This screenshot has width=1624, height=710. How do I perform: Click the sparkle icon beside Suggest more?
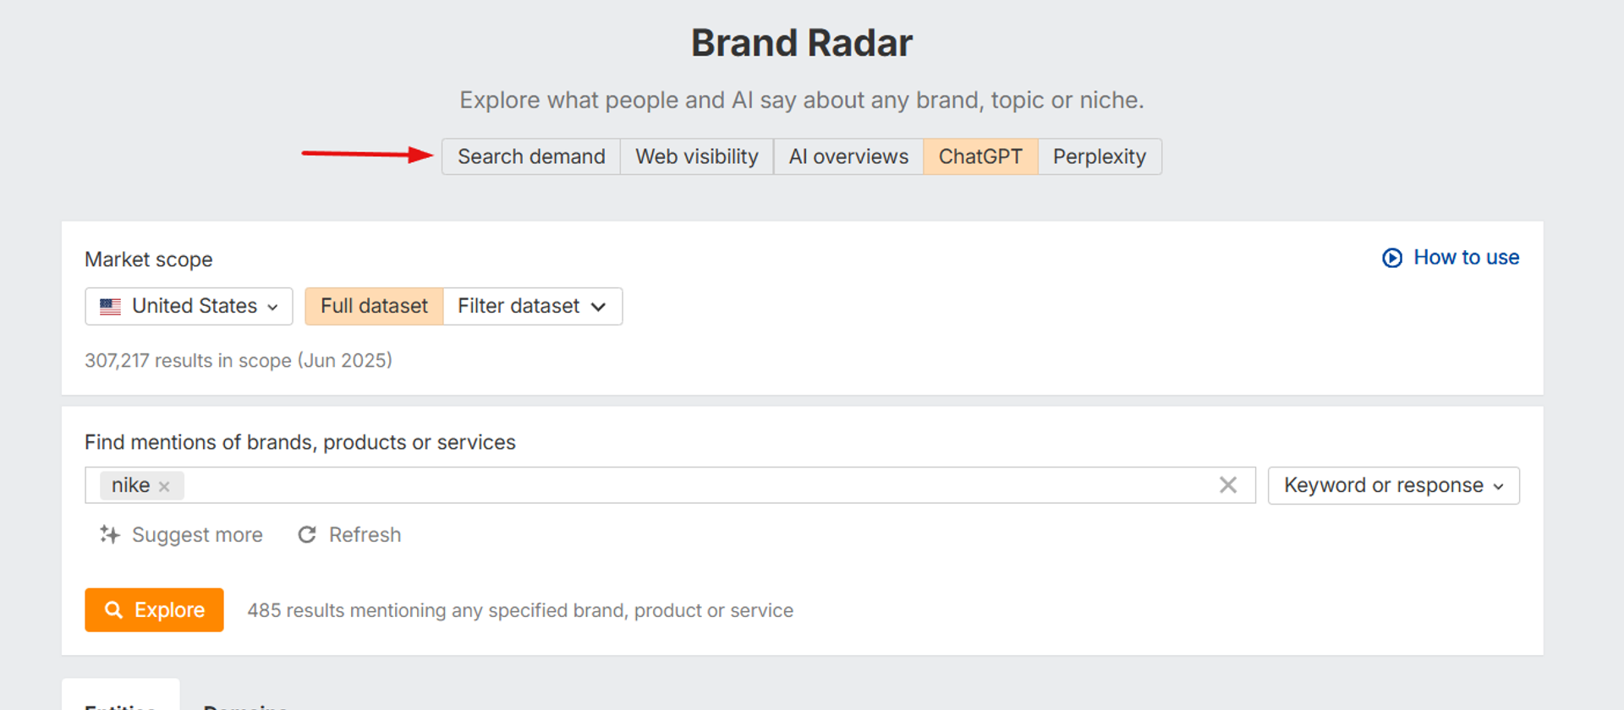[x=110, y=534]
